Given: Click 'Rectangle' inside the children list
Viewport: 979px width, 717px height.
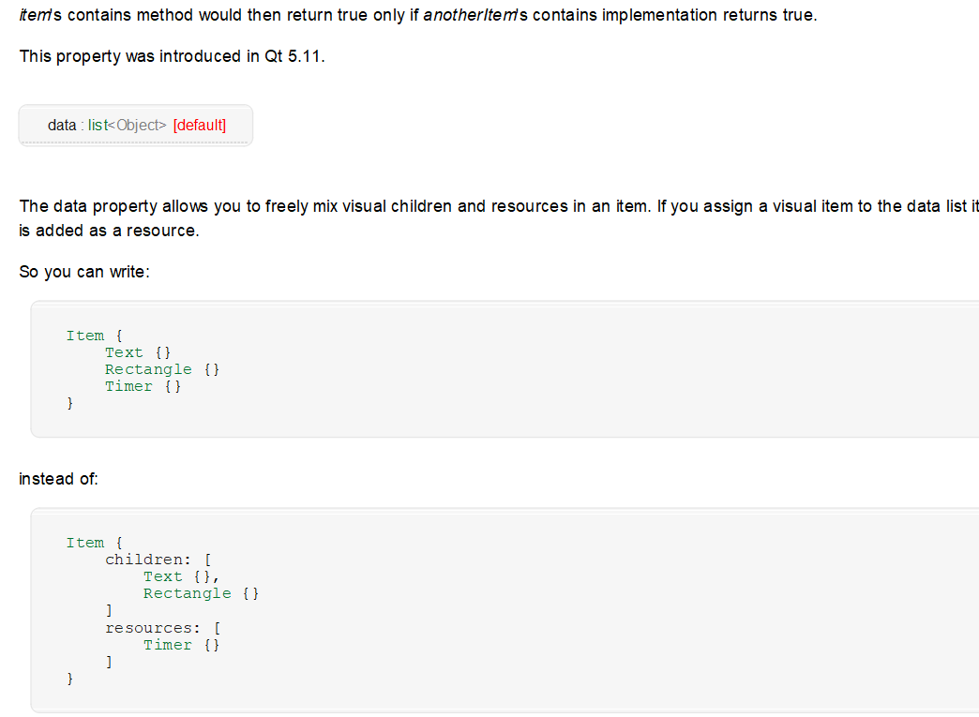Looking at the screenshot, I should click(x=187, y=593).
